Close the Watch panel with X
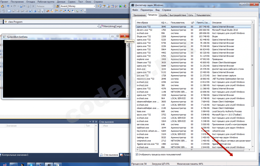Image resolution: width=260 pixels, height=166 pixels. (96, 122)
